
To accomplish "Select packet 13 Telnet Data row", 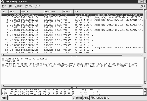I will pyautogui.click(x=72, y=45).
